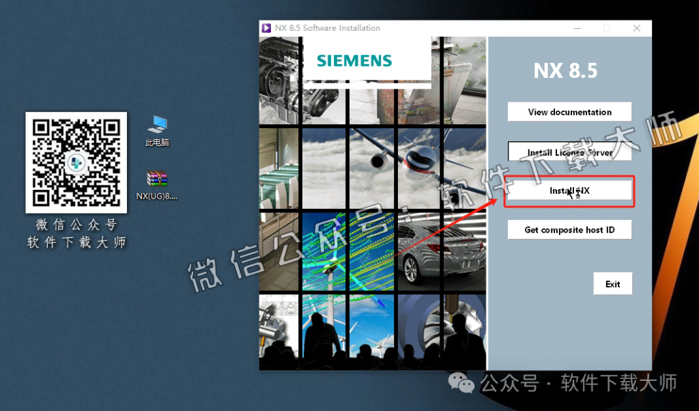Image resolution: width=699 pixels, height=411 pixels.
Task: Click the purple NX logo in titlebar
Action: 266,28
